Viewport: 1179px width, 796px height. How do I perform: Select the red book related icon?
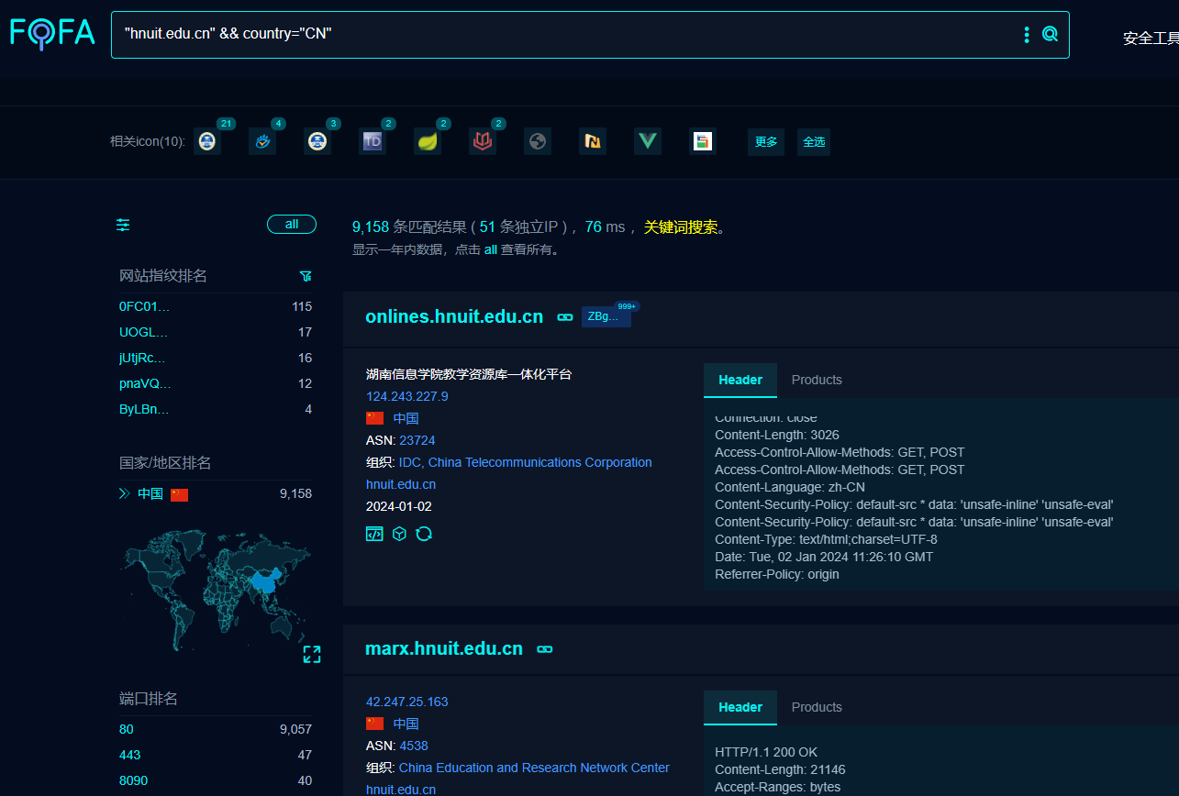(483, 141)
